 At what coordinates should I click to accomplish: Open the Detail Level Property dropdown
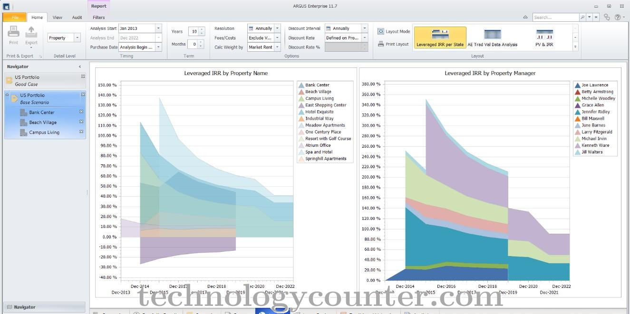point(77,38)
